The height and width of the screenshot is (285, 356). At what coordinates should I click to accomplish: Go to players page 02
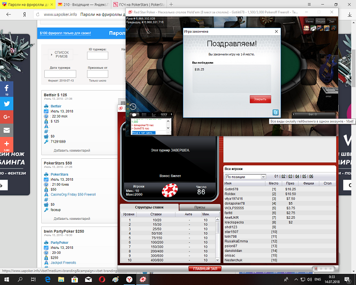pyautogui.click(x=283, y=177)
